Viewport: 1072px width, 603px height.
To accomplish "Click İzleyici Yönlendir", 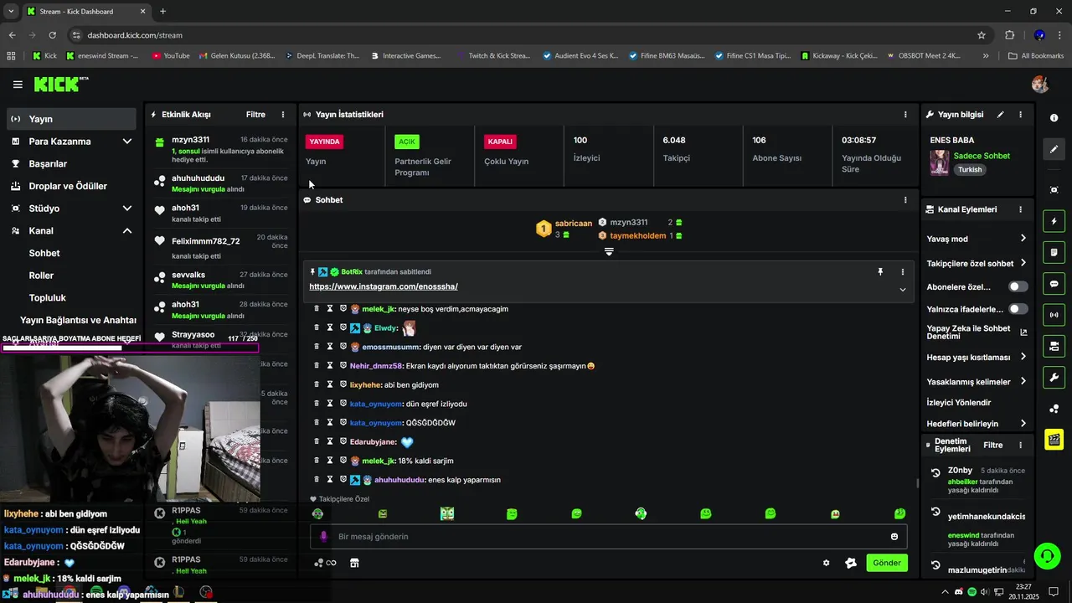I will click(959, 403).
